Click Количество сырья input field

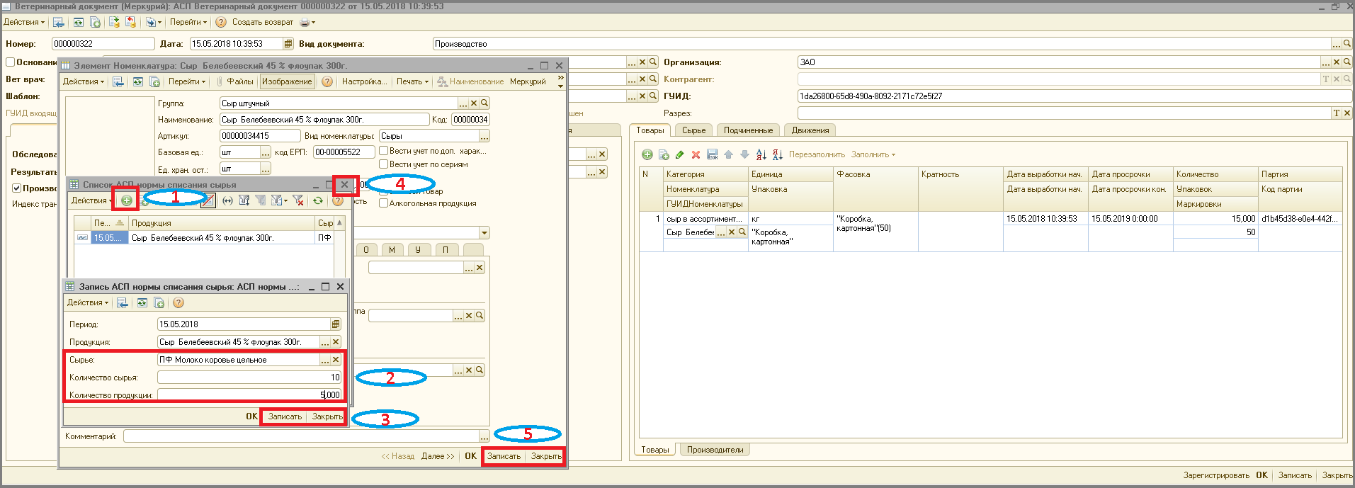click(249, 378)
